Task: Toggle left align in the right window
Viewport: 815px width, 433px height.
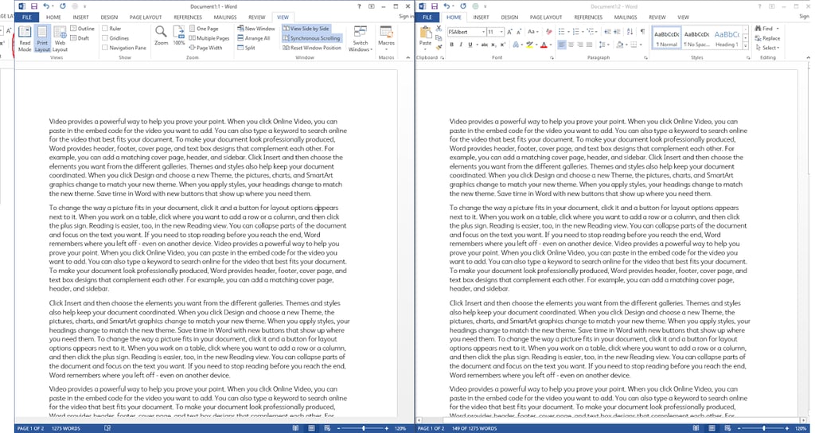Action: point(561,45)
